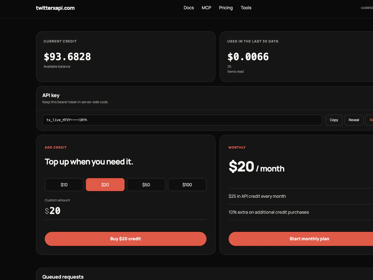
Task: Open the MCP navigation item
Action: coord(207,8)
